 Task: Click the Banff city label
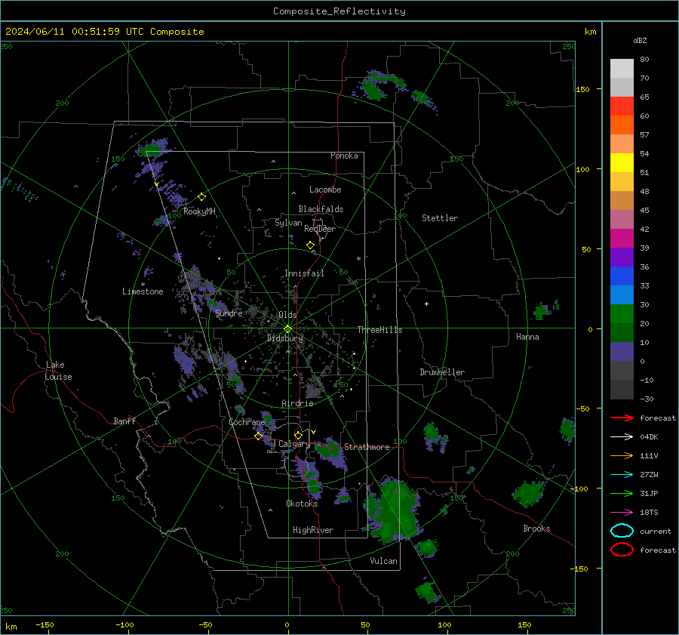(124, 421)
